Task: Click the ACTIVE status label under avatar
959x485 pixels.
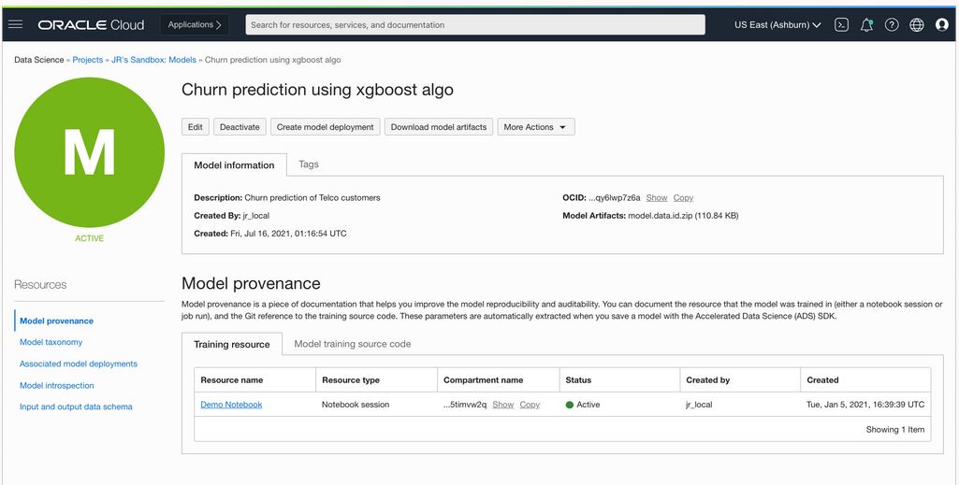Action: pyautogui.click(x=89, y=238)
